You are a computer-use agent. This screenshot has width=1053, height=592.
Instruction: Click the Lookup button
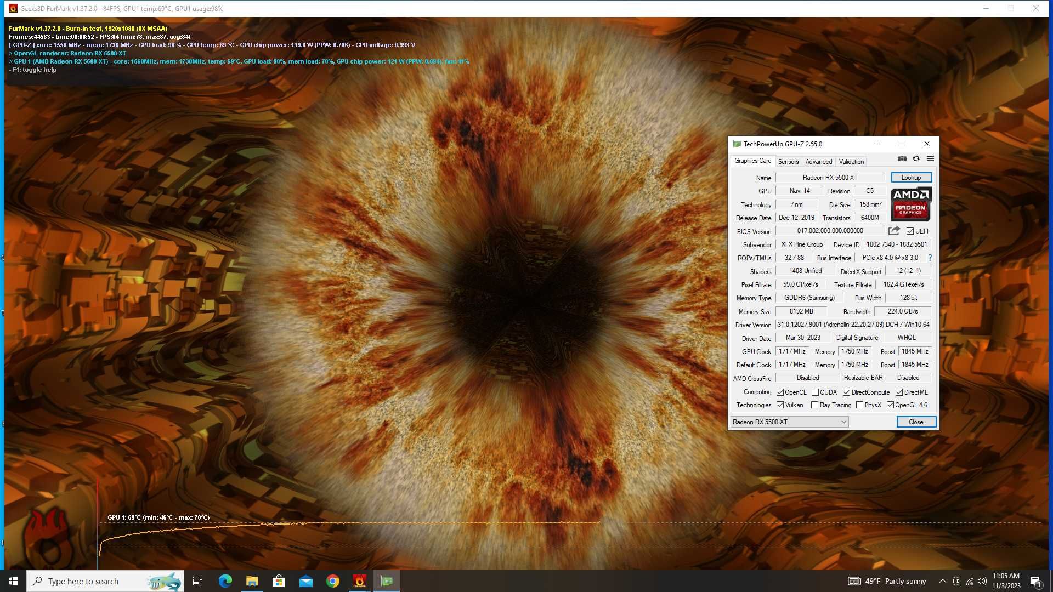tap(911, 178)
